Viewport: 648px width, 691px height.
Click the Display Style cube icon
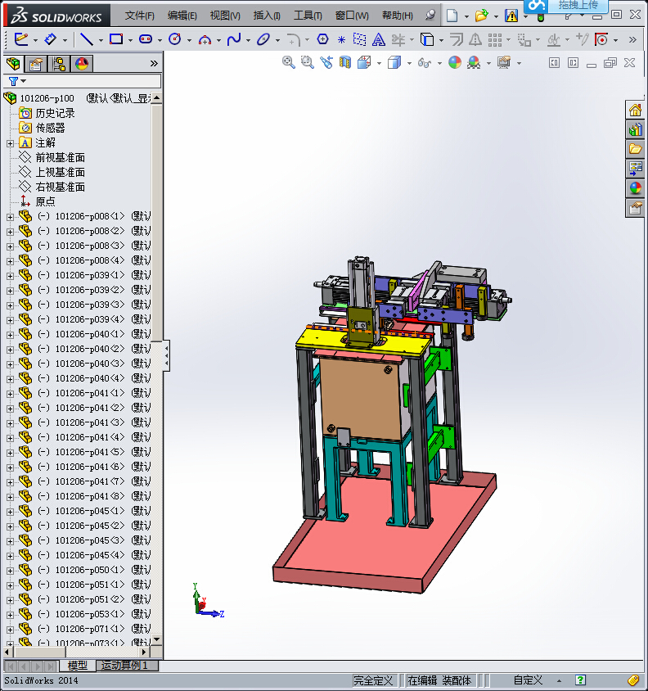(394, 62)
